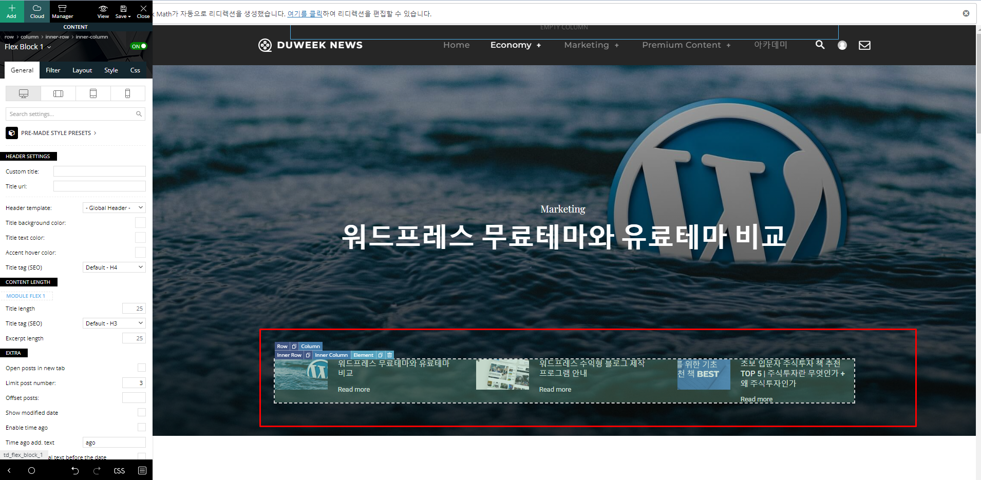Go back with the bottom-bar arrow icon
Viewport: 981px width, 480px height.
coord(9,471)
